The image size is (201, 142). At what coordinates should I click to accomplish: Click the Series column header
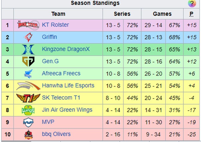pos(122,14)
